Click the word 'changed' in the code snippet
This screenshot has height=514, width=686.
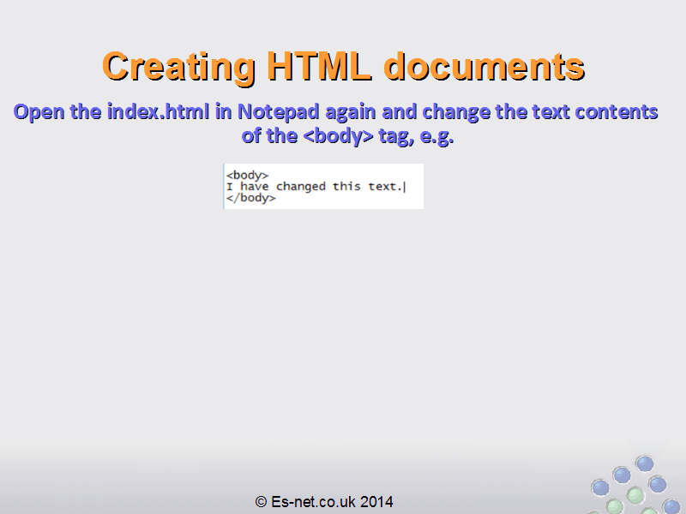tap(302, 187)
